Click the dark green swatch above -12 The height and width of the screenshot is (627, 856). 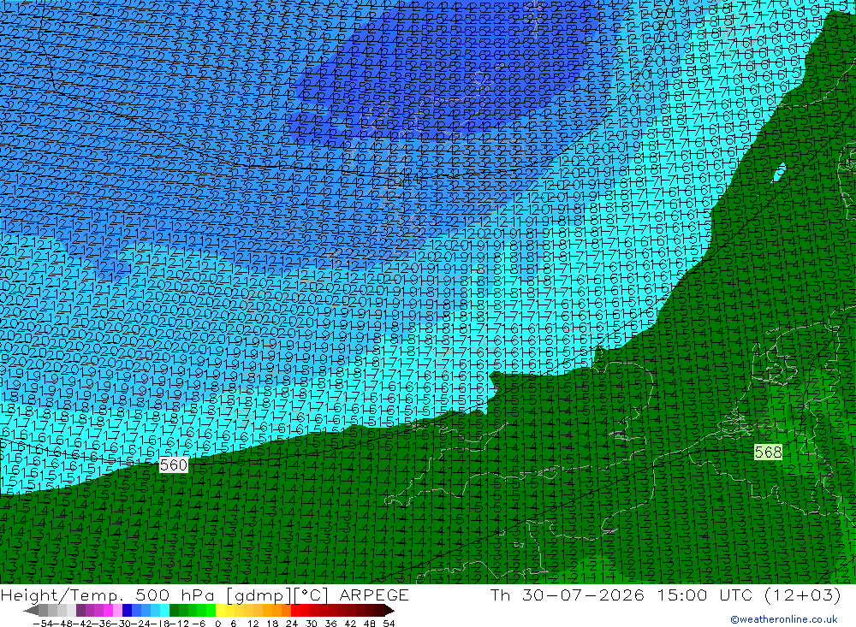tap(174, 610)
